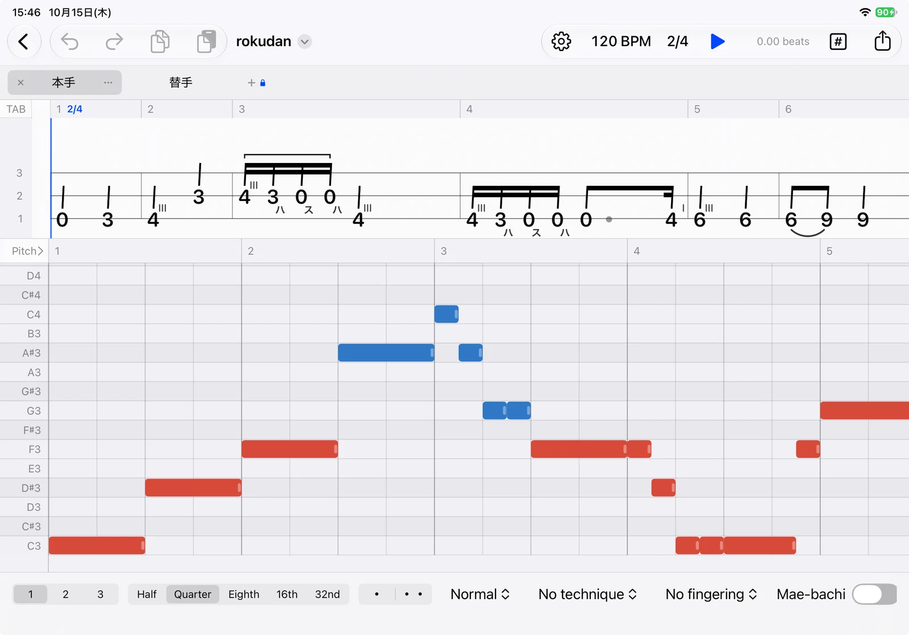Open the share sheet icon
This screenshot has height=635, width=909.
[882, 41]
